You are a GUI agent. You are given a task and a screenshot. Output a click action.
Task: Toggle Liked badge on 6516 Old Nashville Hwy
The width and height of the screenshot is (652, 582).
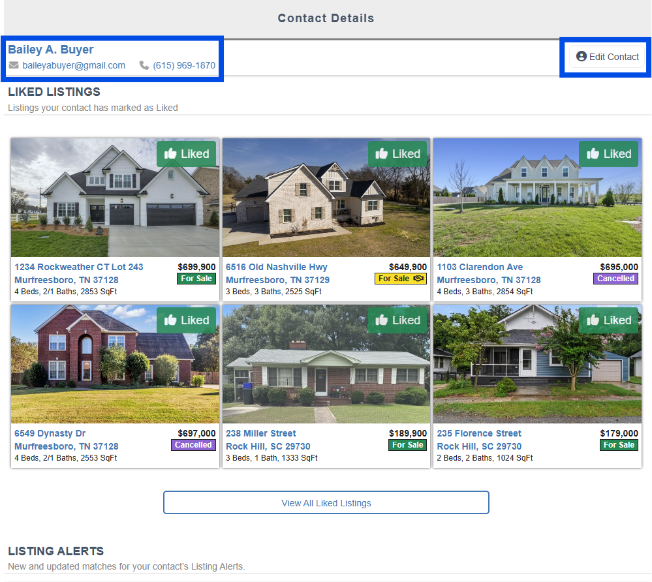click(x=397, y=154)
